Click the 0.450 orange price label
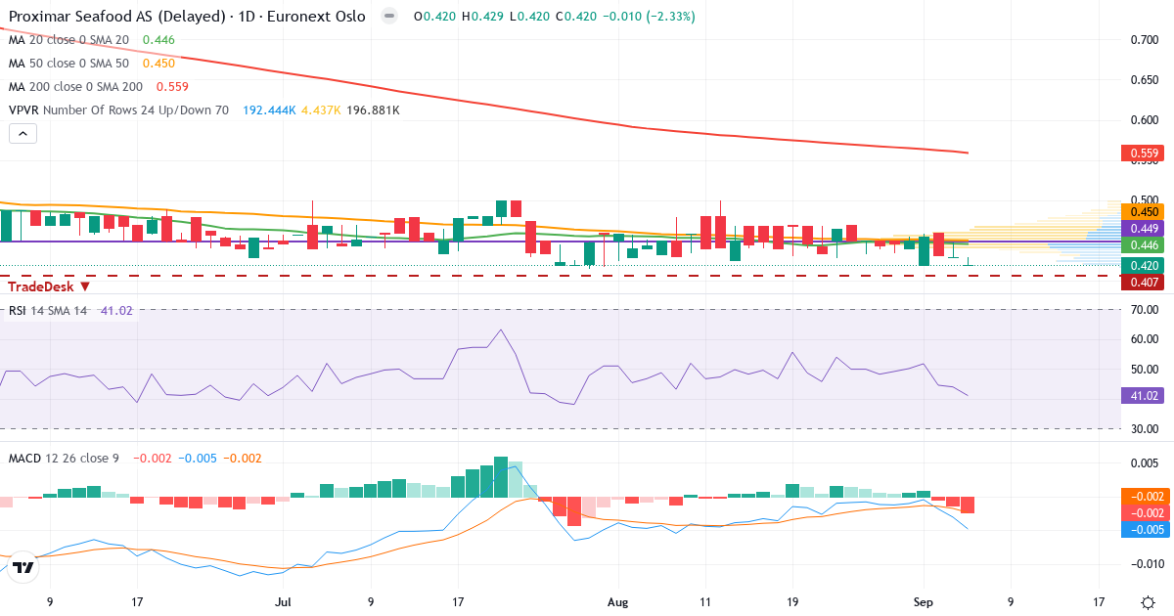This screenshot has width=1174, height=616. (1143, 211)
